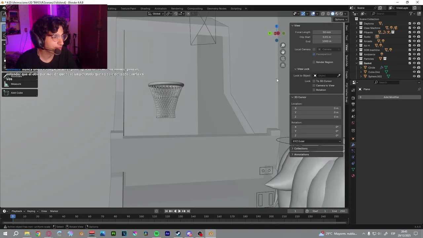Hide the Suelo collection in viewport
Screen dimensions: 423x238
(414, 37)
